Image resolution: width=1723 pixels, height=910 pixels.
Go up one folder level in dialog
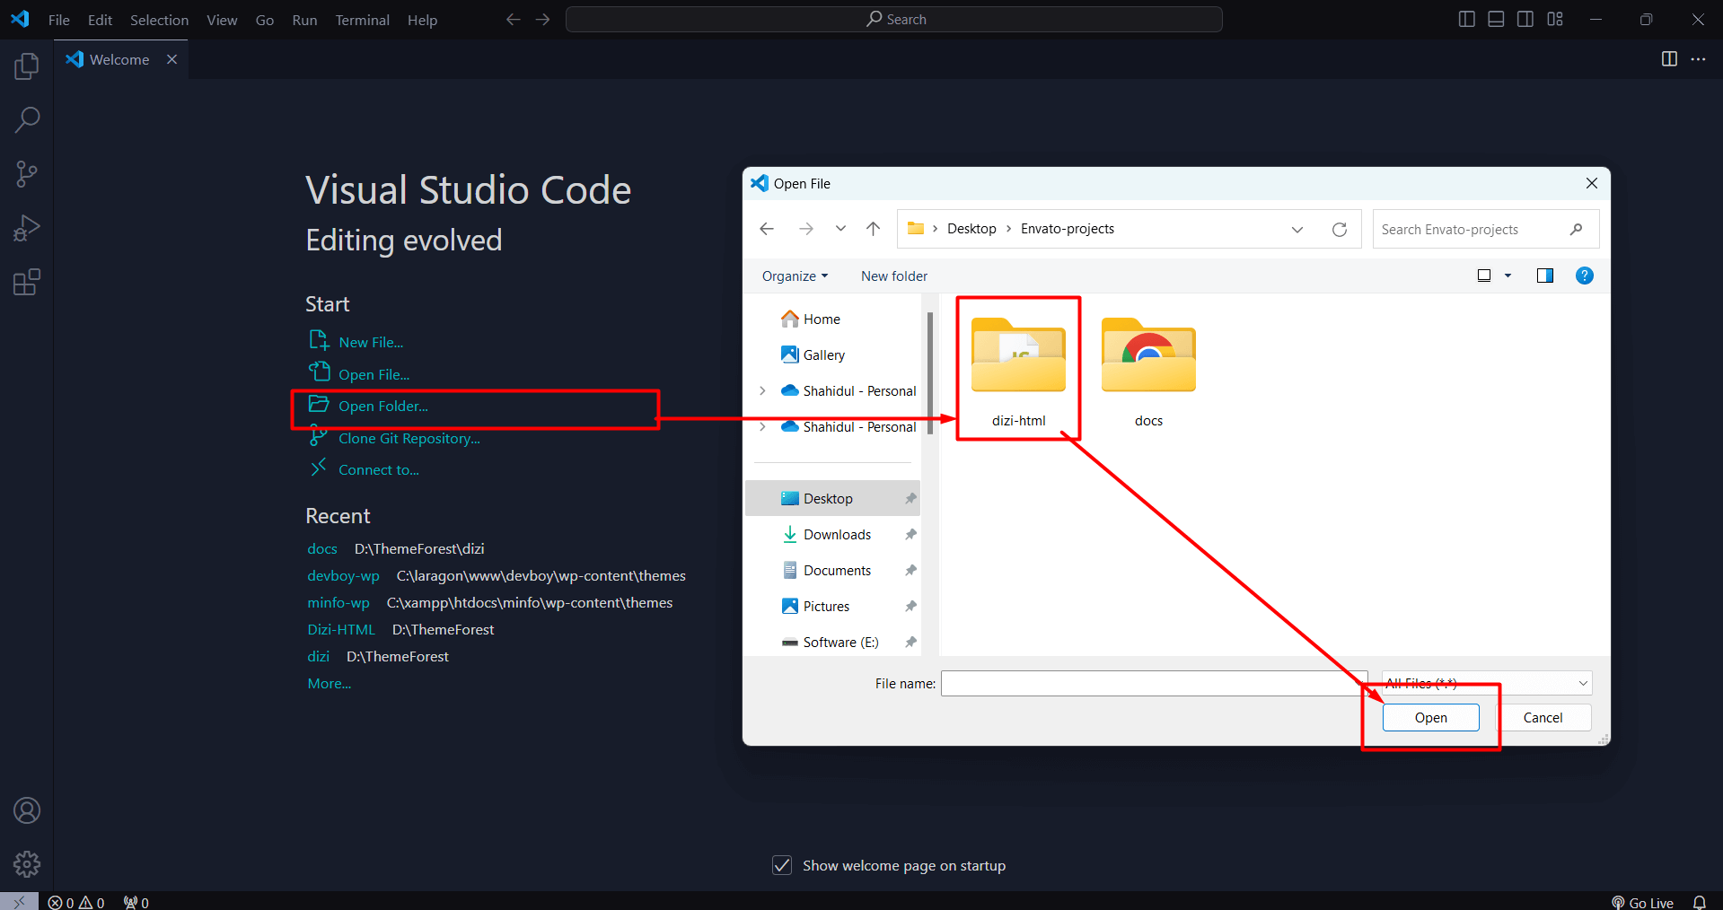point(873,229)
